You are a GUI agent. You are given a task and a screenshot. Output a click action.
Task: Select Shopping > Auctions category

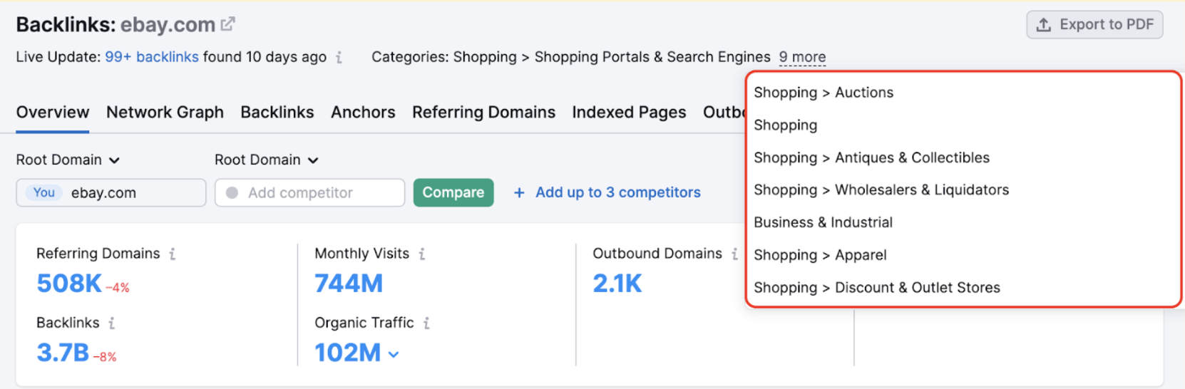[x=824, y=93]
